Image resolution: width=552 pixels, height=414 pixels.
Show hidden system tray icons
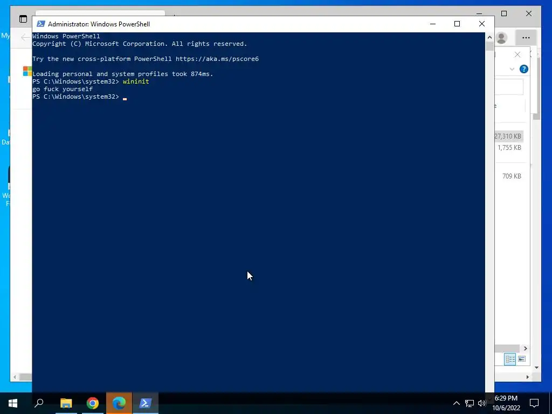(456, 403)
